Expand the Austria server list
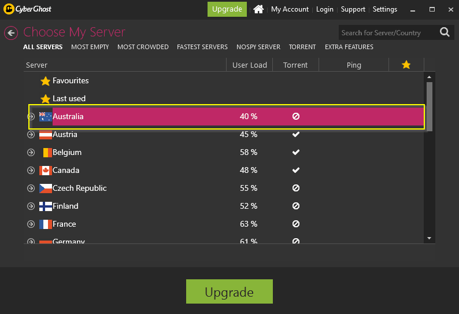The height and width of the screenshot is (314, 459). [31, 134]
